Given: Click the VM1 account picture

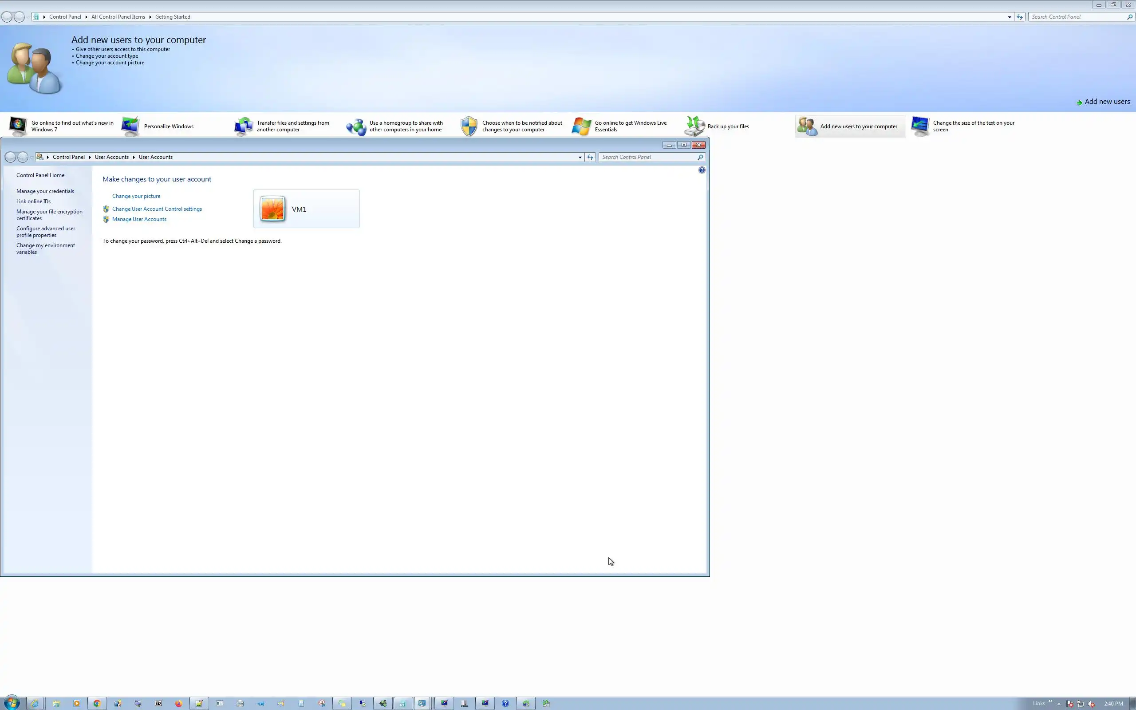Looking at the screenshot, I should pos(272,209).
